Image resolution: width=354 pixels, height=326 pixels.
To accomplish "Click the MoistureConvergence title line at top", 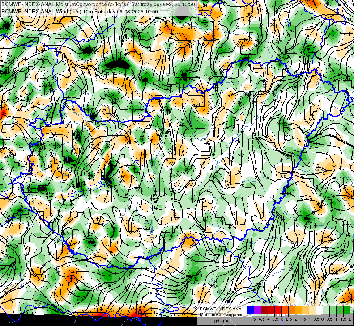I will (98, 4).
